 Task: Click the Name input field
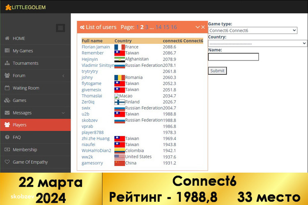click(x=233, y=57)
